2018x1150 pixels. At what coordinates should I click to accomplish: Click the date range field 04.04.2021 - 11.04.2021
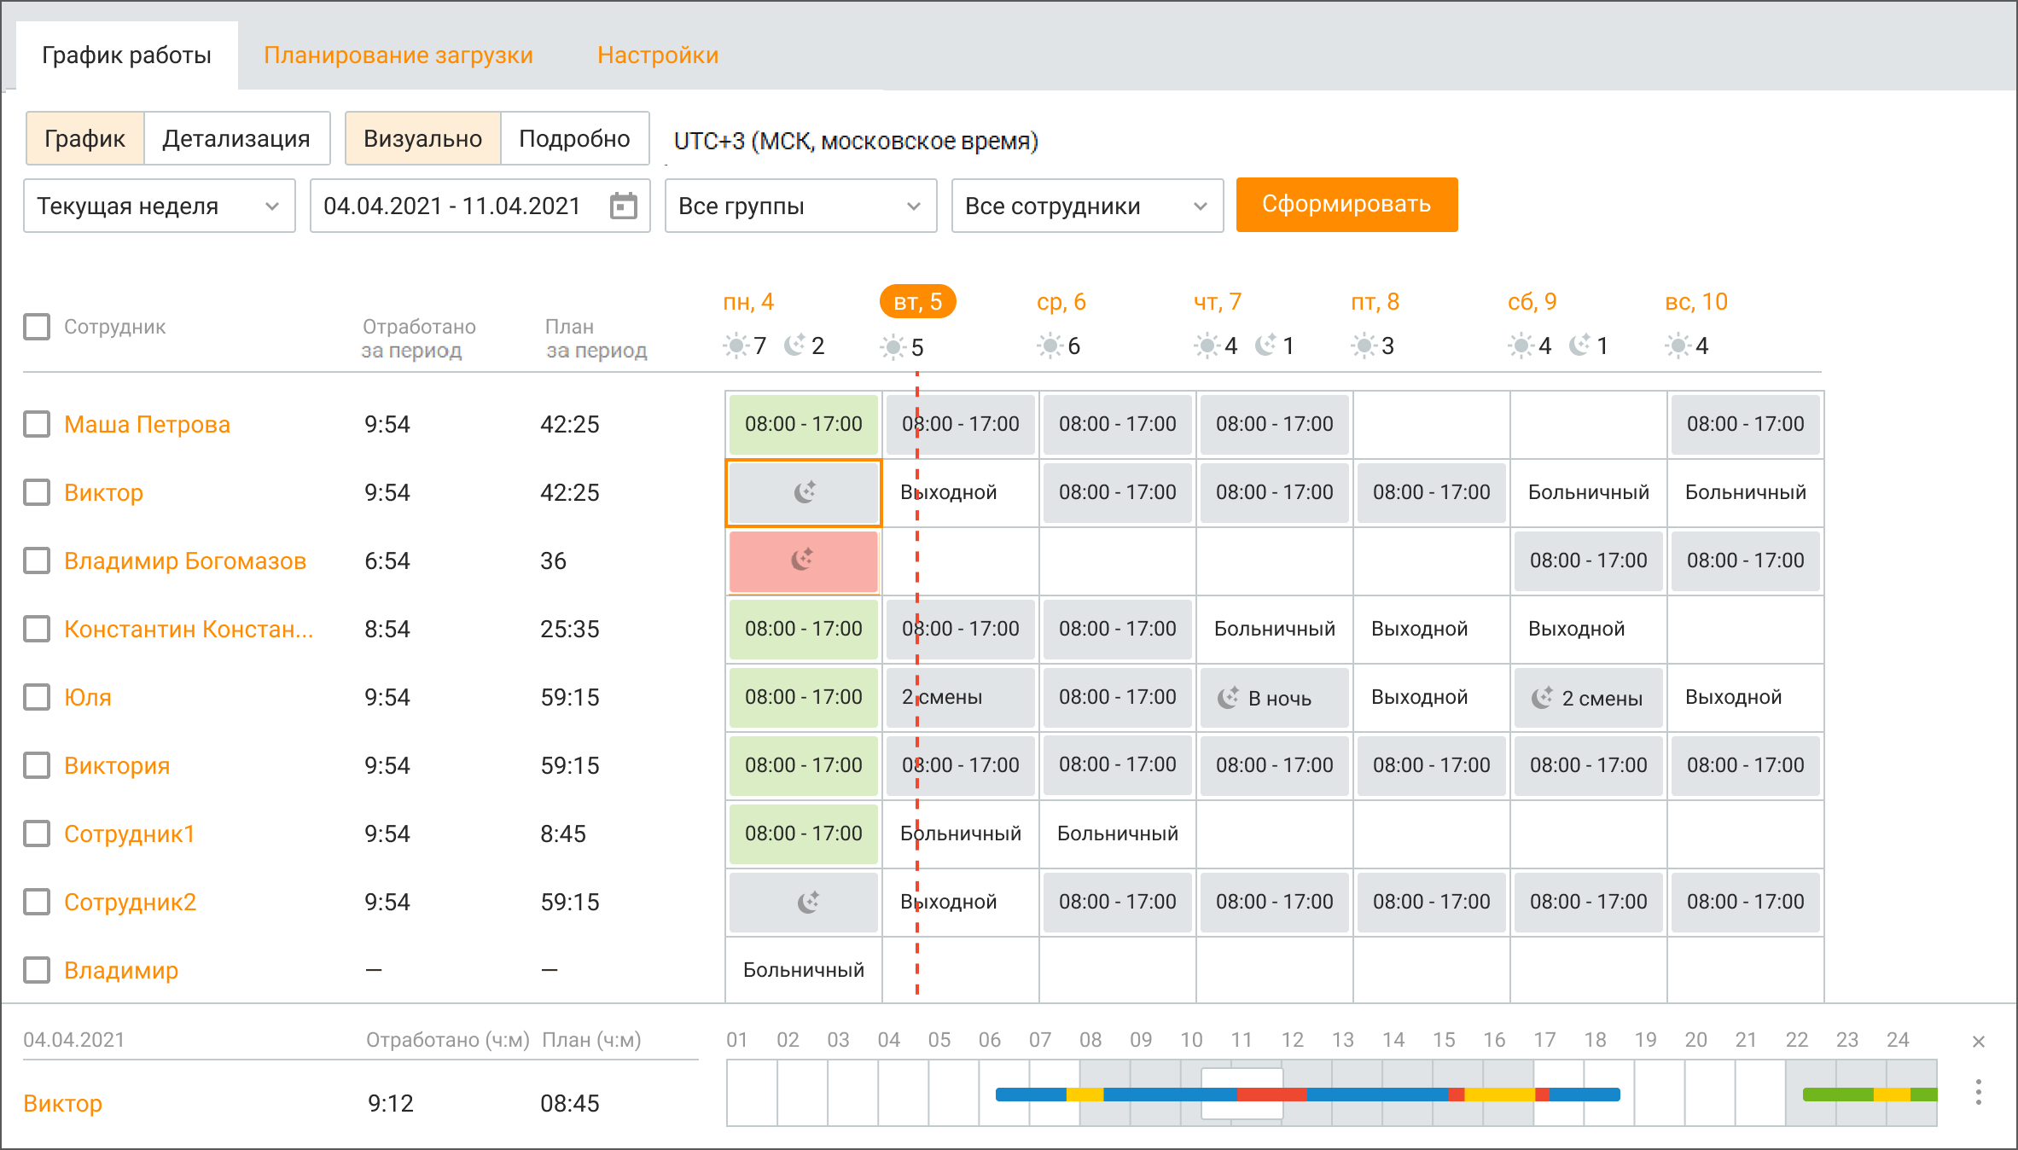(480, 206)
